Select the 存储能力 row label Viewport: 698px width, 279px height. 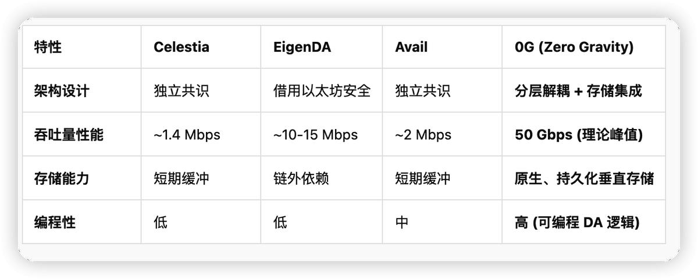pos(62,178)
